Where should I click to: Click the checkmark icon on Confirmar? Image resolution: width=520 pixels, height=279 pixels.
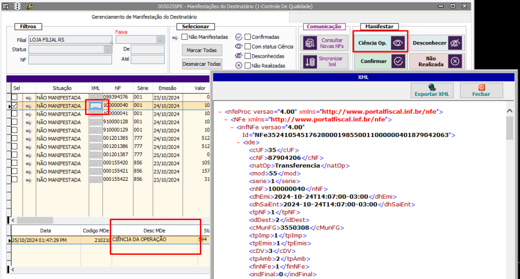[x=398, y=61]
